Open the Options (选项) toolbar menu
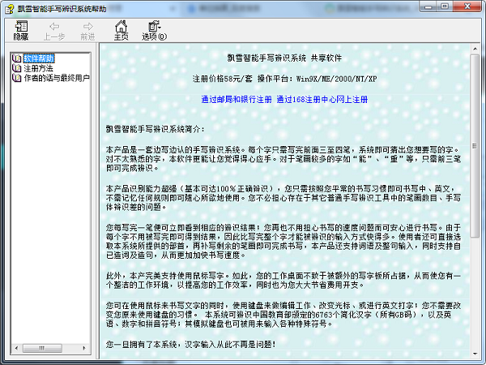This screenshot has width=486, height=365. (154, 31)
